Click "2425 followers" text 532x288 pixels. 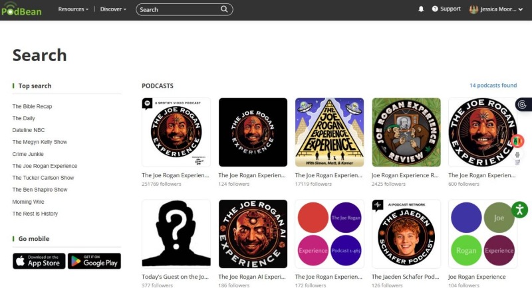pos(389,184)
